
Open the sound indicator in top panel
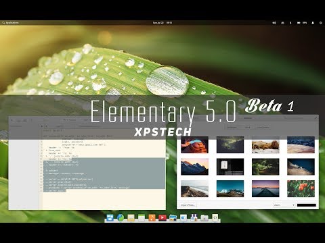pos(274,23)
